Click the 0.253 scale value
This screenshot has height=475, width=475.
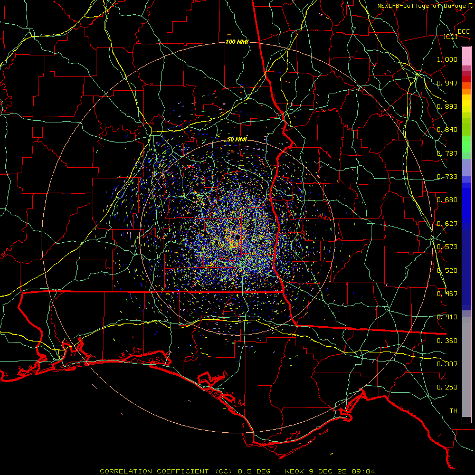click(447, 387)
